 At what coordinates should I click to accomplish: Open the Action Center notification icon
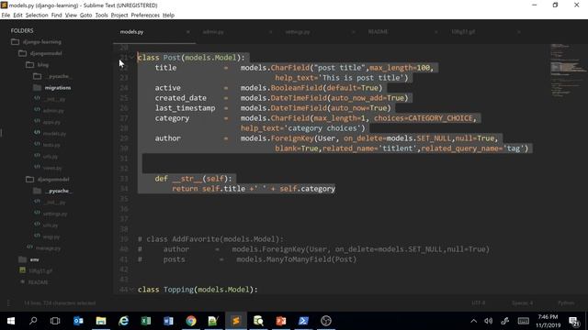[x=574, y=321]
